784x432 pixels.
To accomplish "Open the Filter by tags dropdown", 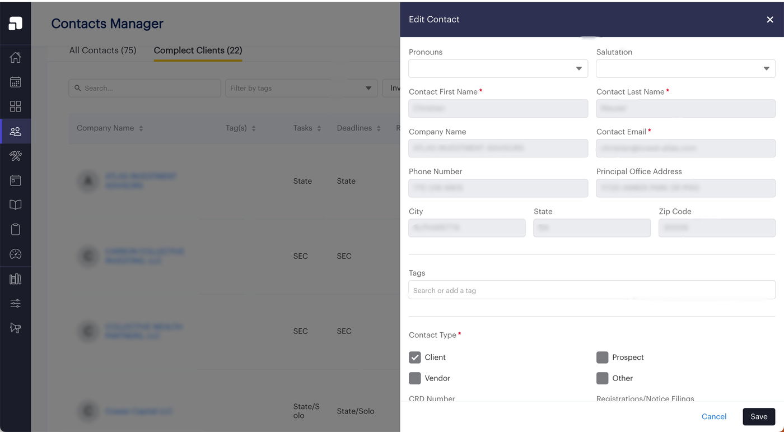I will tap(301, 88).
